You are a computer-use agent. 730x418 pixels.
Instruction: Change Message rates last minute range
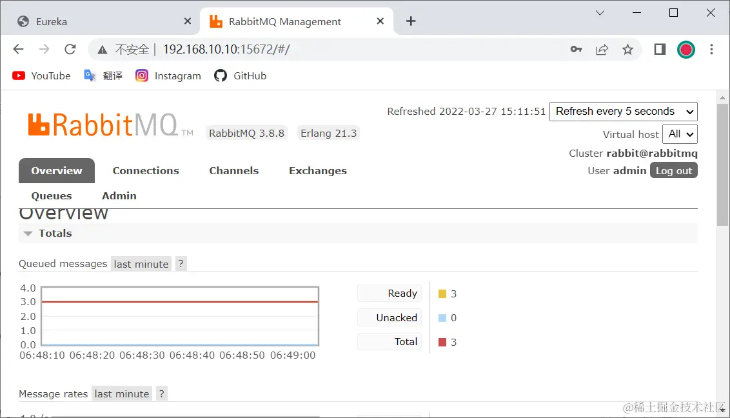[x=121, y=393]
